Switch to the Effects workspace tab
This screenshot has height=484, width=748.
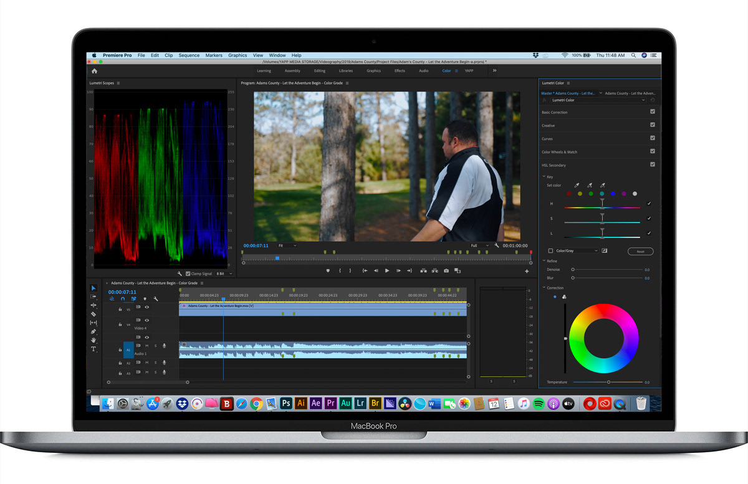pyautogui.click(x=400, y=71)
